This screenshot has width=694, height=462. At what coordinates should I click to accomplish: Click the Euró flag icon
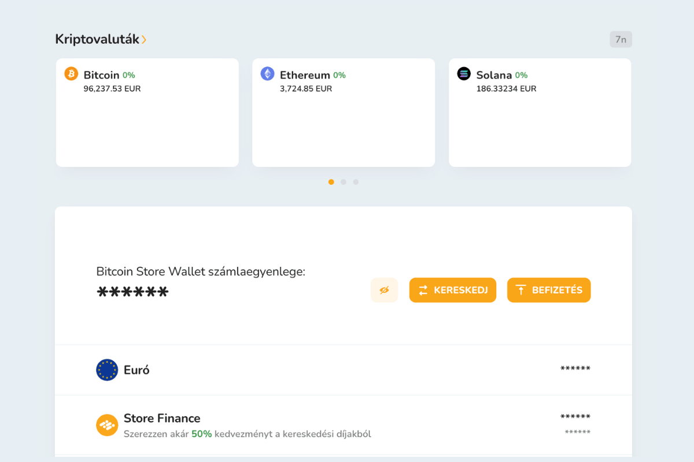point(107,370)
